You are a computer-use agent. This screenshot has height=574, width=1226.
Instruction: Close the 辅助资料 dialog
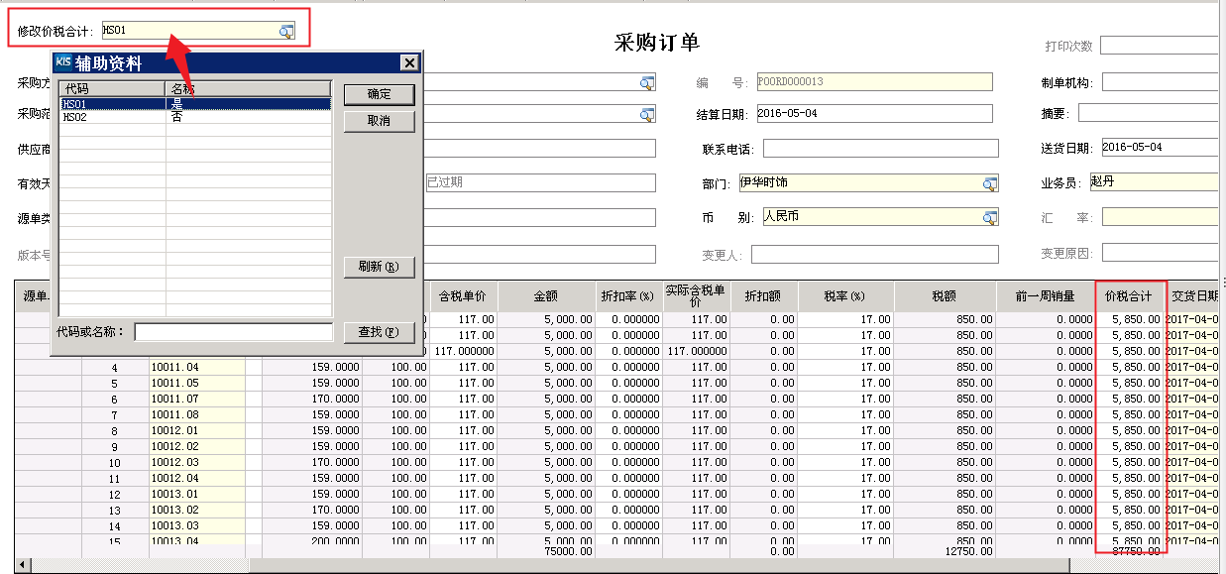click(x=409, y=63)
